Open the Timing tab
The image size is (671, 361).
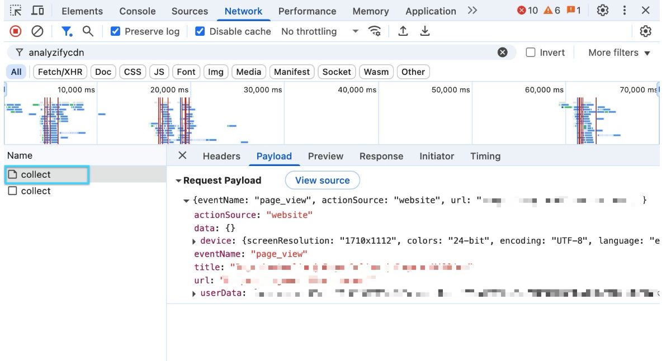click(x=485, y=156)
